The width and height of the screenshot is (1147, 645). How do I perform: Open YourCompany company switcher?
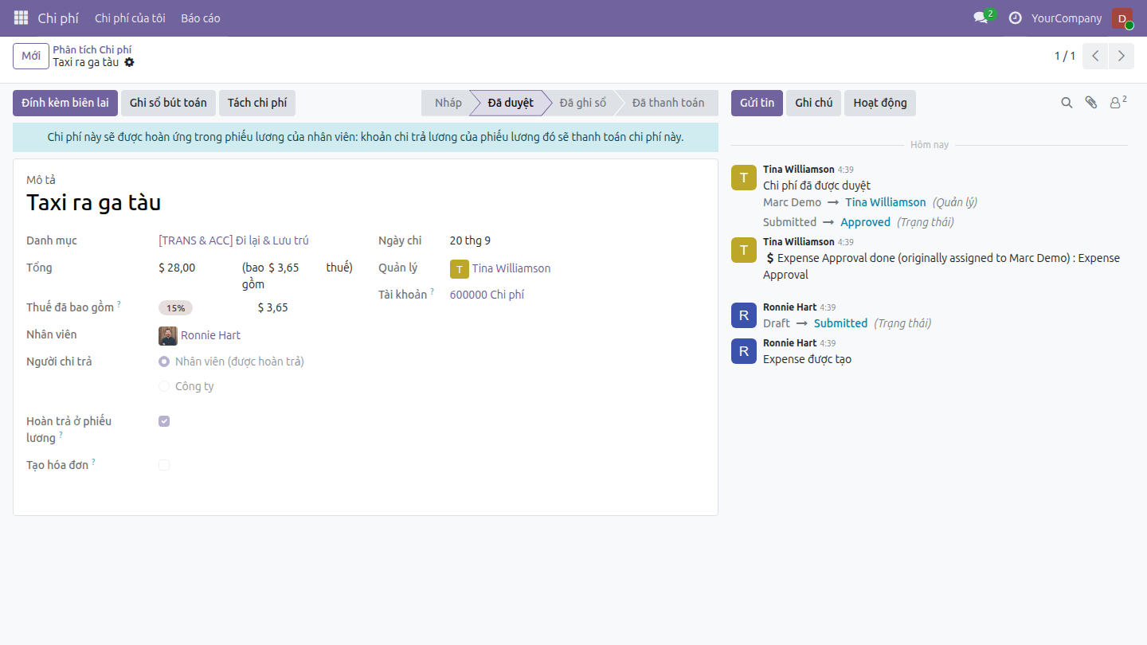click(x=1067, y=18)
